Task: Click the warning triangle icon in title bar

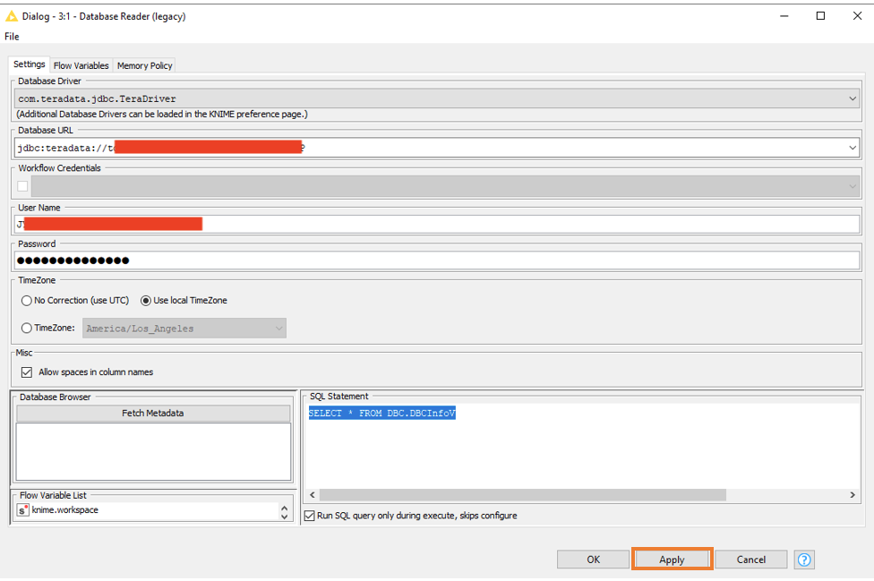Action: [x=12, y=16]
